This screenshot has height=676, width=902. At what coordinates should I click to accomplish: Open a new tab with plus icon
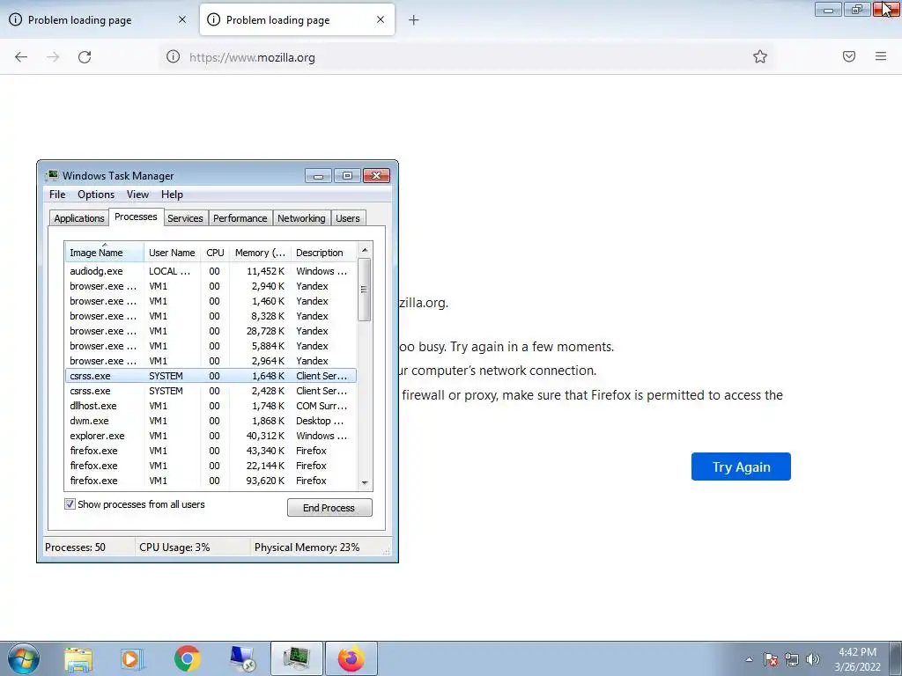(414, 20)
